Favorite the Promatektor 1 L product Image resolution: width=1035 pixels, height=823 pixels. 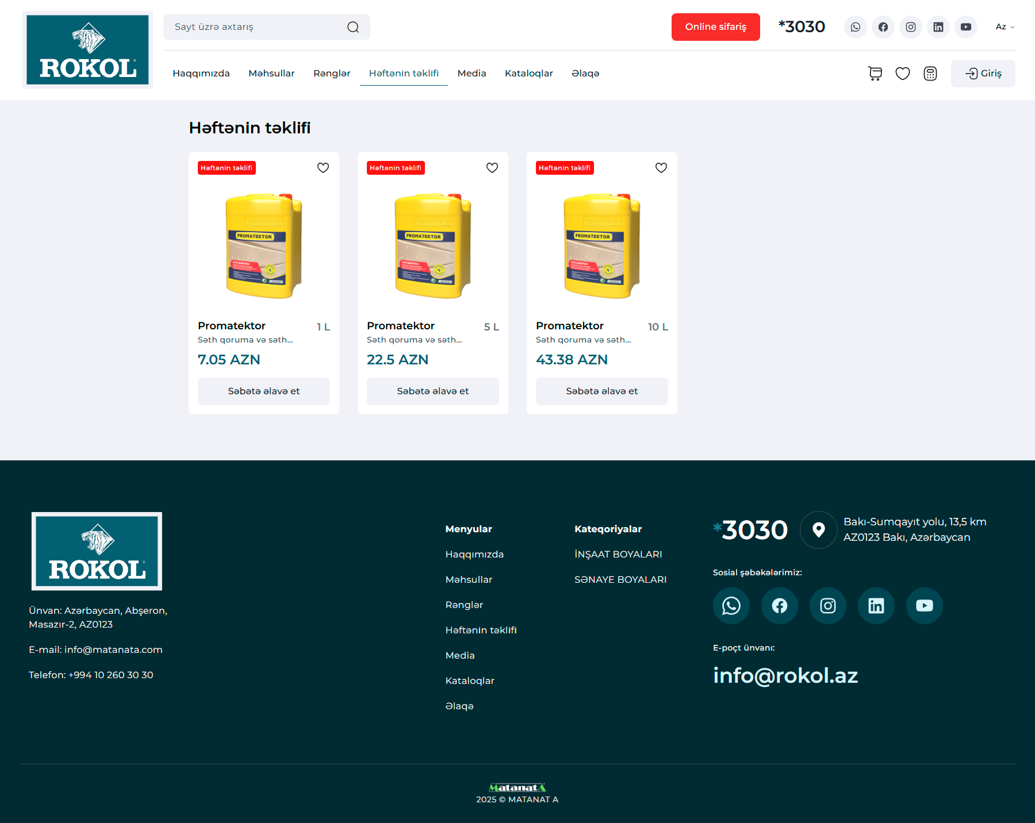click(x=323, y=168)
